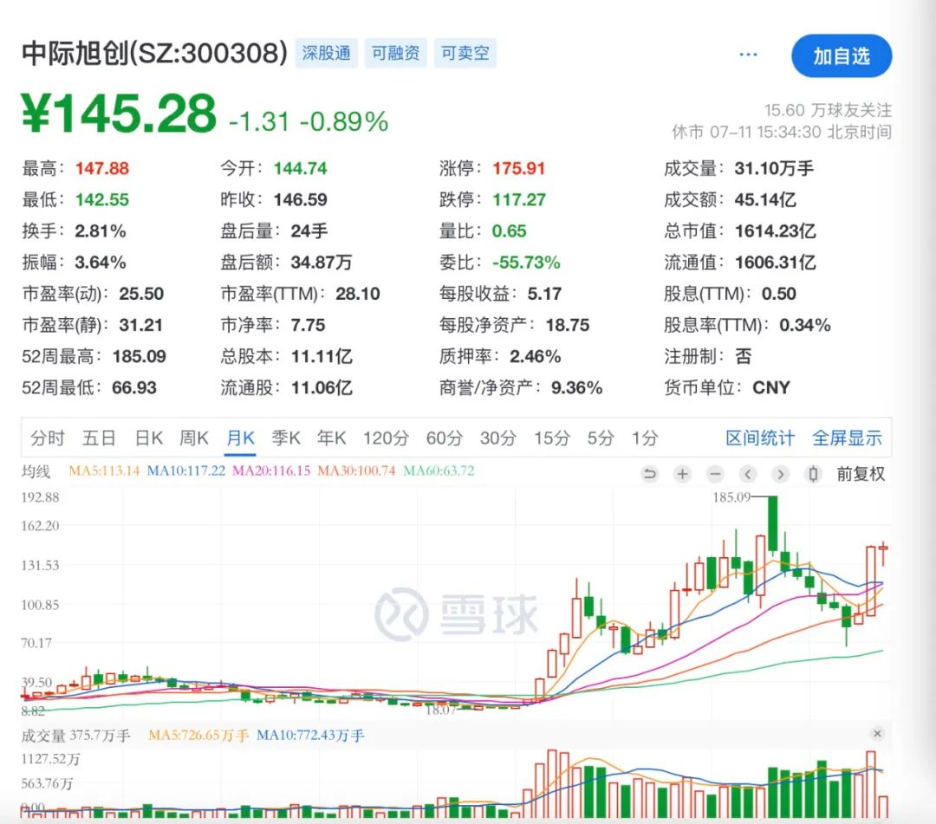Image resolution: width=936 pixels, height=824 pixels.
Task: Open the three-dot more options menu
Action: [x=748, y=55]
